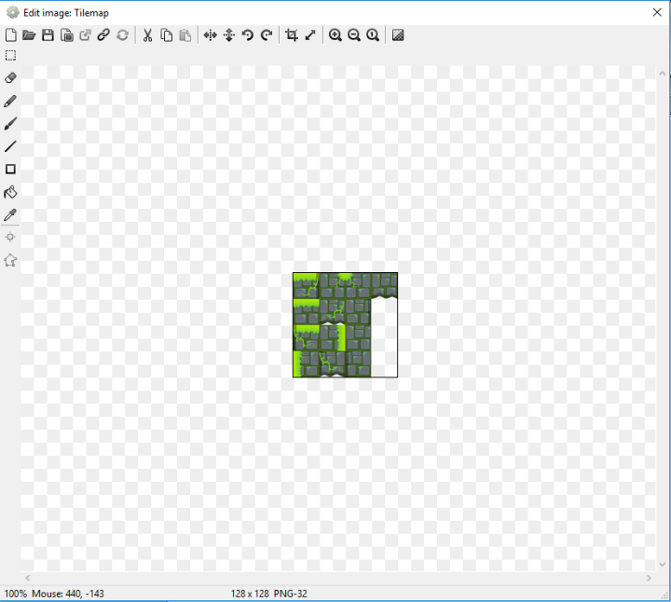Select the Line tool
The width and height of the screenshot is (671, 602).
pyautogui.click(x=10, y=146)
